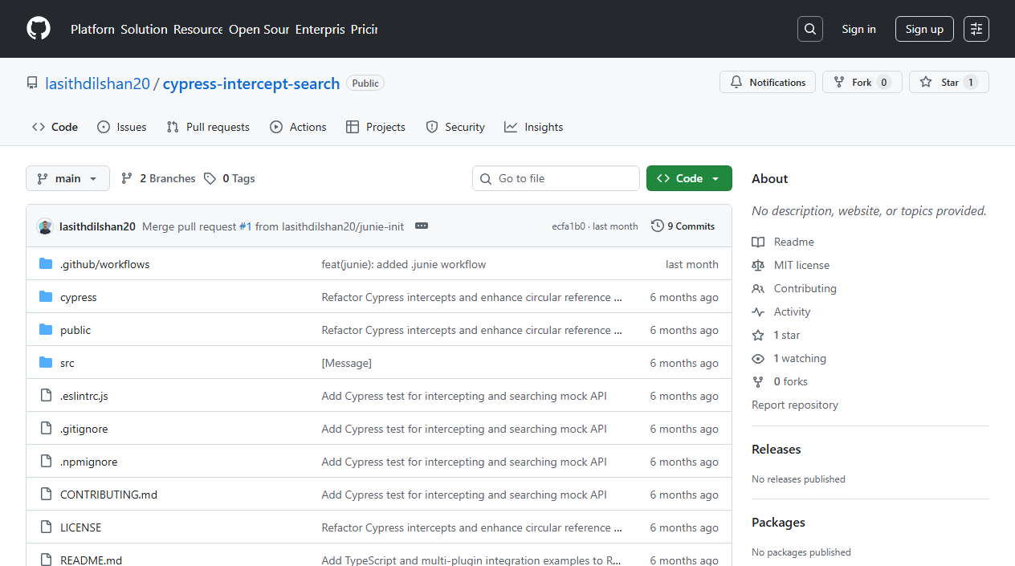1015x566 pixels.
Task: Click the 1 star count next to Star button
Action: (x=970, y=82)
